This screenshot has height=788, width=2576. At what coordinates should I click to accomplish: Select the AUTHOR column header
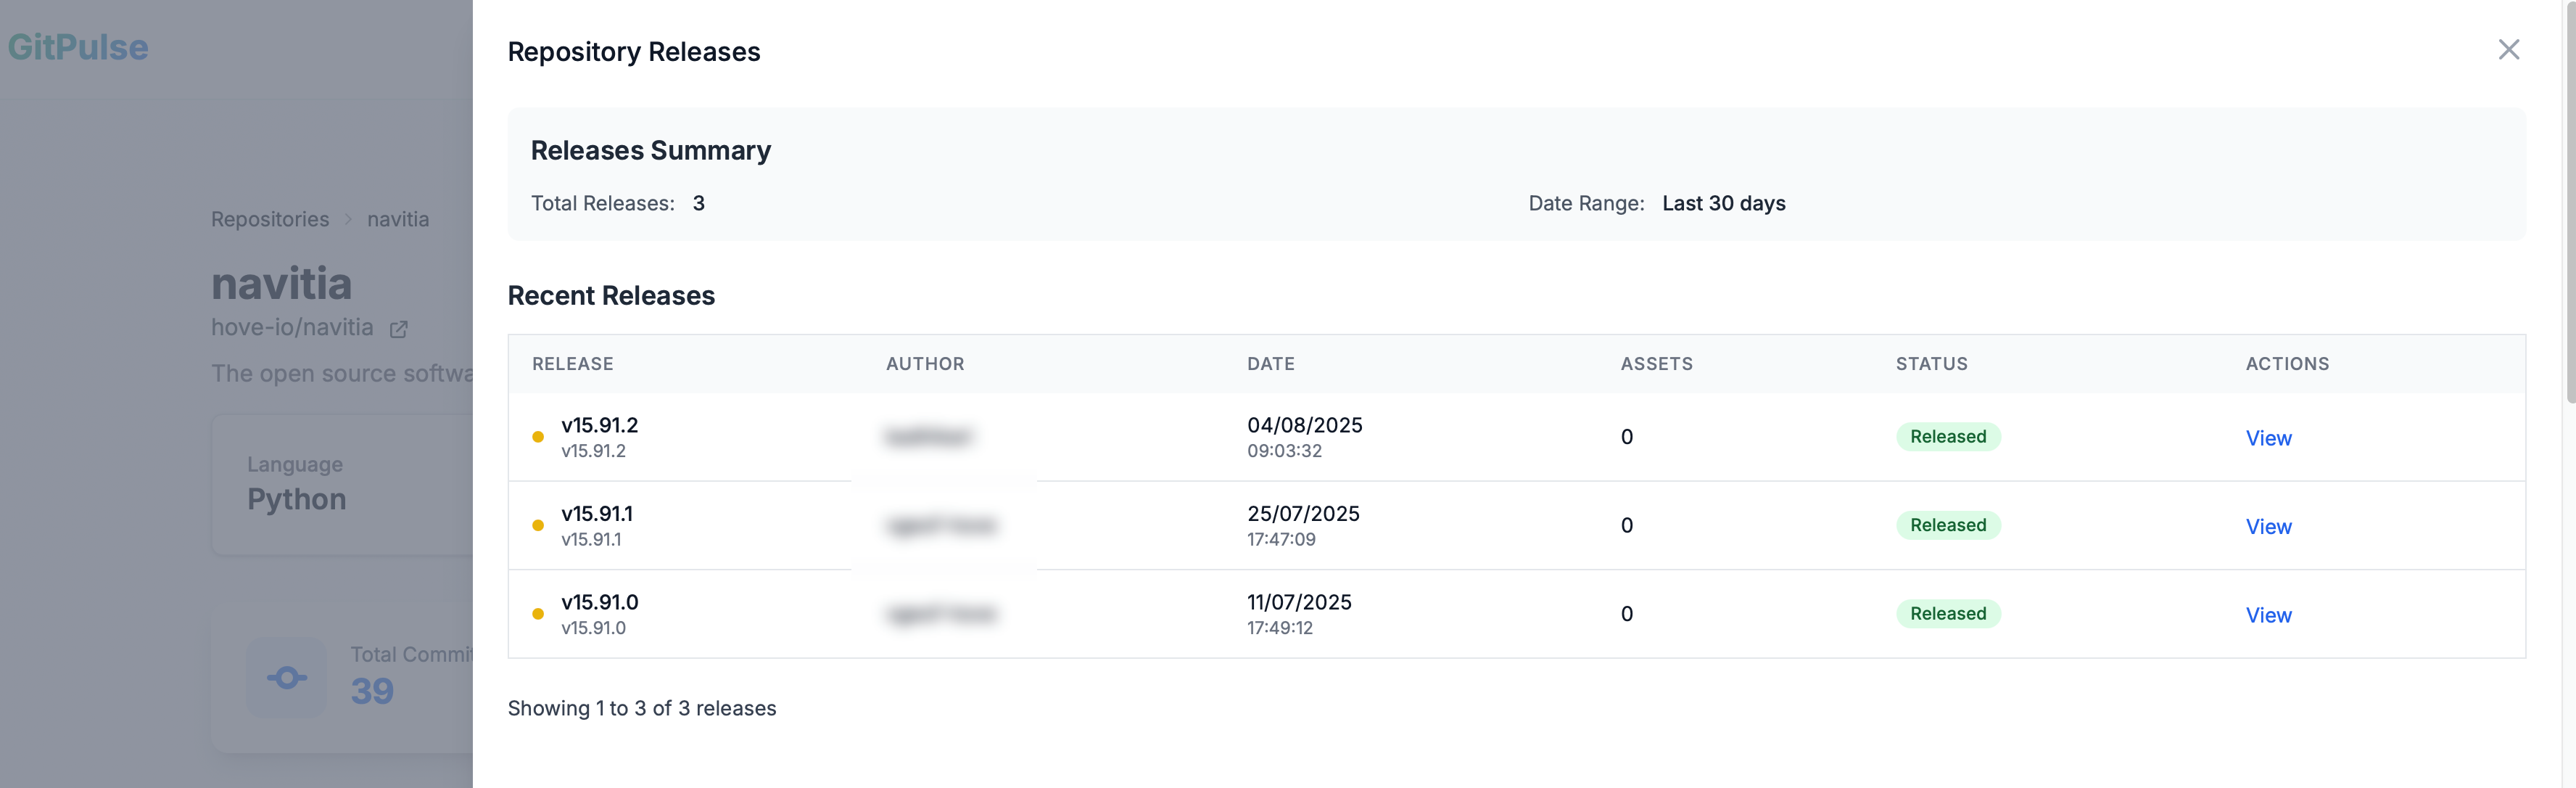(925, 364)
